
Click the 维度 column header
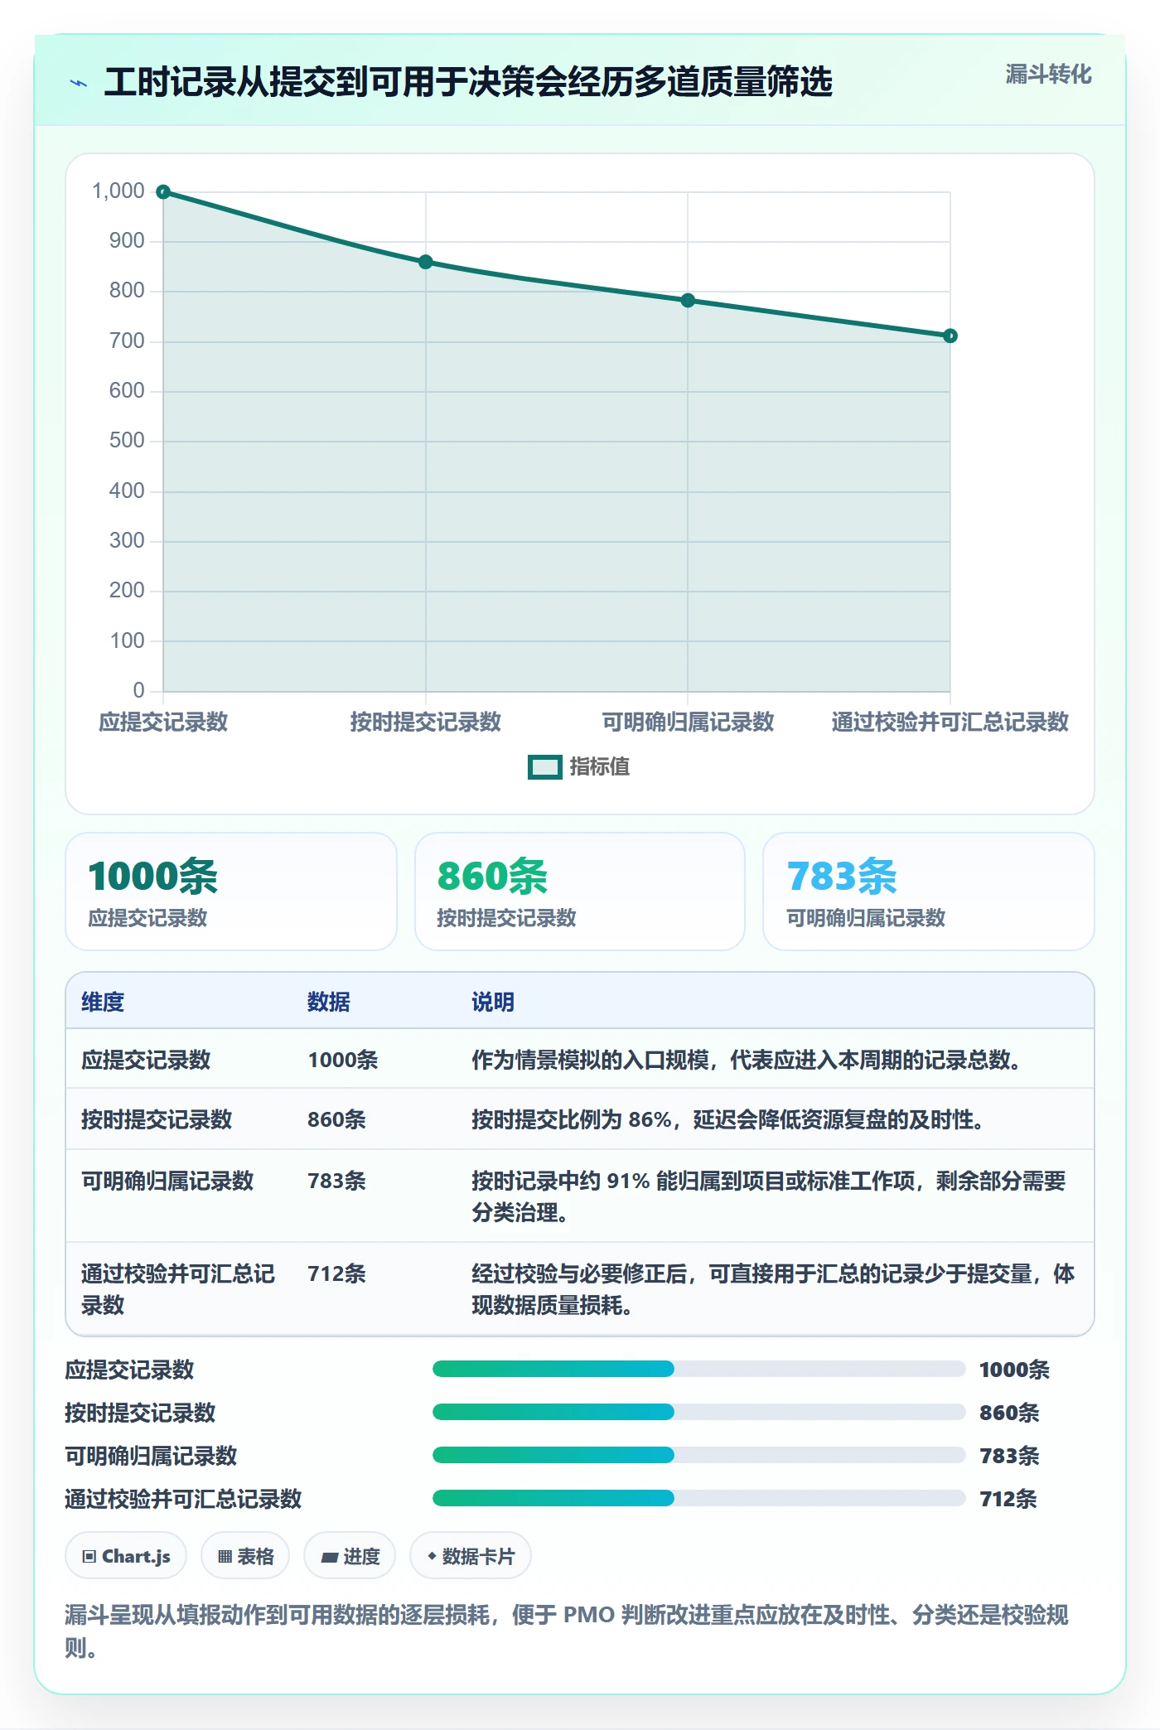(103, 1002)
